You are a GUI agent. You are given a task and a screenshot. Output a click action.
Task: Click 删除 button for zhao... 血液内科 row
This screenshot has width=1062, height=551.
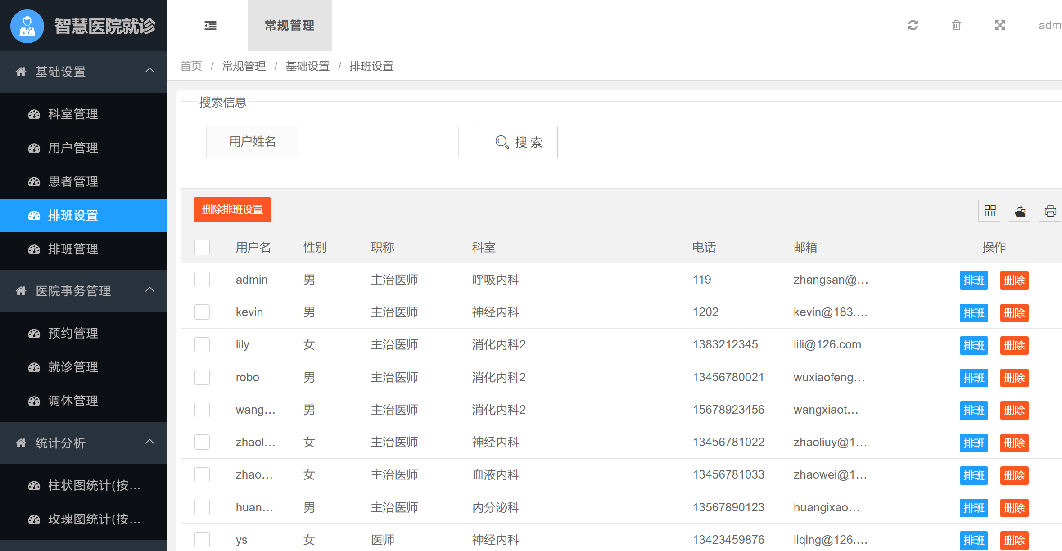click(x=1014, y=475)
